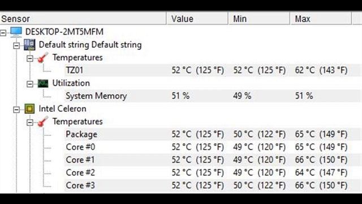Click the Max column header

321,19
